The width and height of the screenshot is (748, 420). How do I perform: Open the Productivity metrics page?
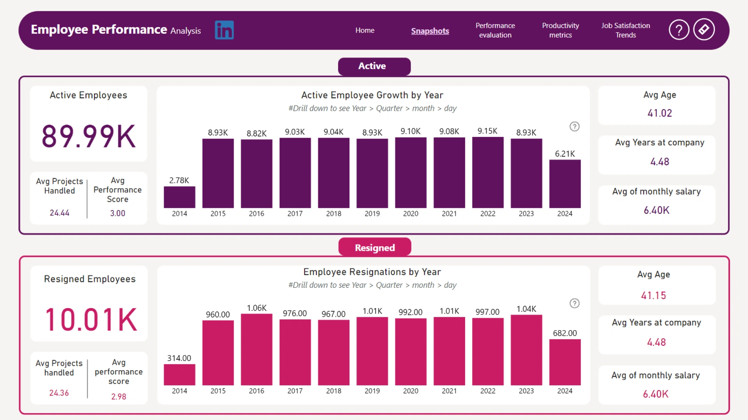click(560, 30)
